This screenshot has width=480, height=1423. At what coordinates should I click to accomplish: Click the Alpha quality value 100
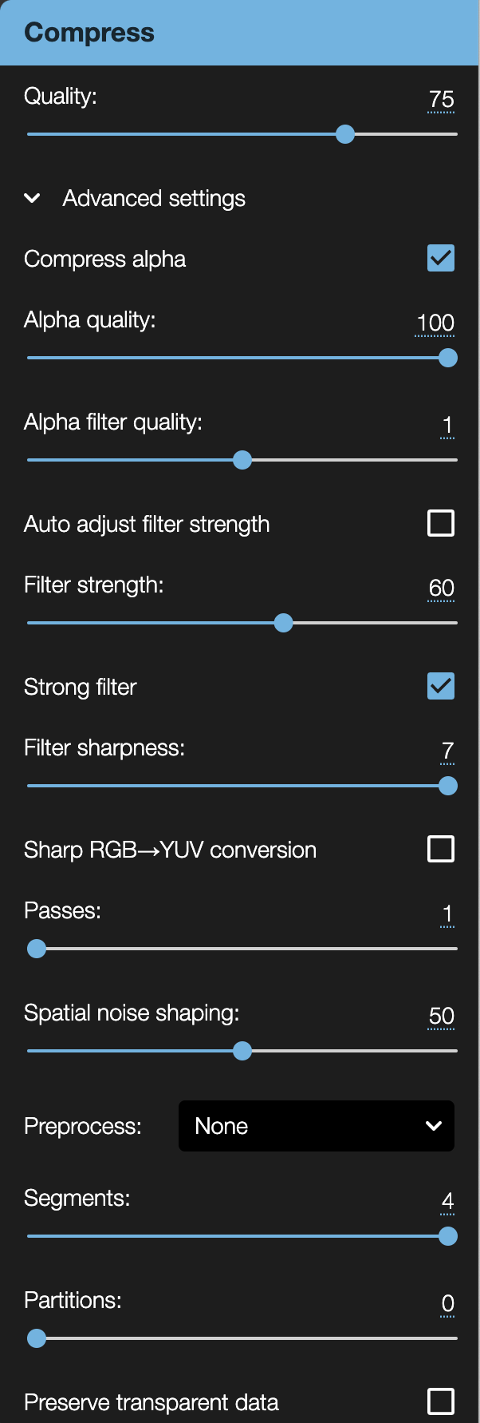(435, 323)
